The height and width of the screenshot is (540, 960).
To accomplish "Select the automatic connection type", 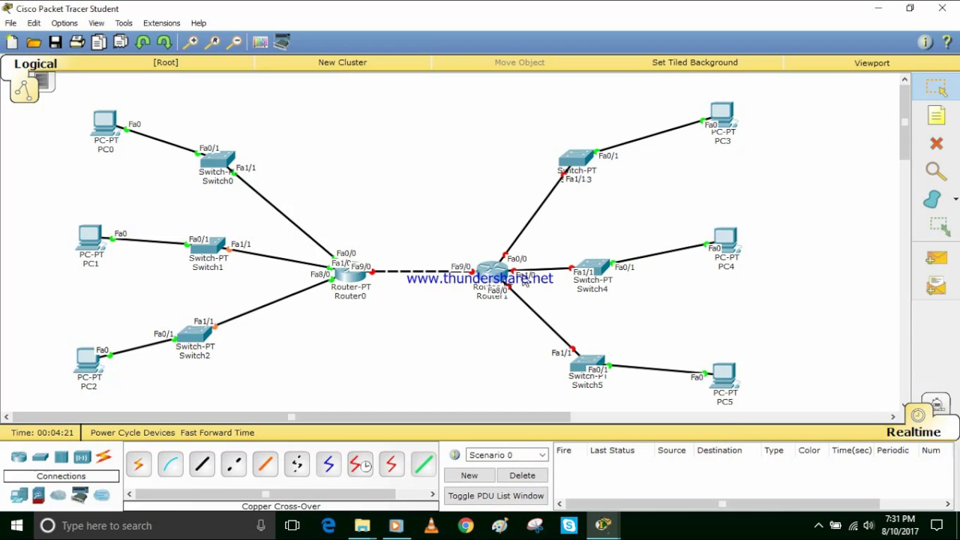I will pyautogui.click(x=139, y=465).
